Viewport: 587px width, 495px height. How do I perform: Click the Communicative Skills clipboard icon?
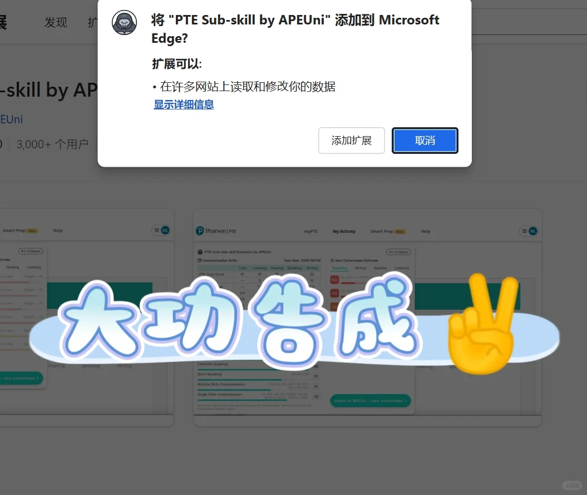pyautogui.click(x=199, y=261)
